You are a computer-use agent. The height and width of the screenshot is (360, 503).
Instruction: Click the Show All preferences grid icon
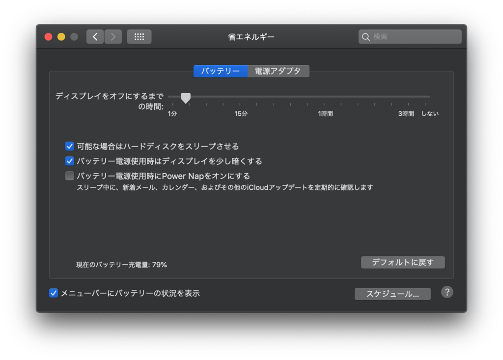[x=139, y=36]
